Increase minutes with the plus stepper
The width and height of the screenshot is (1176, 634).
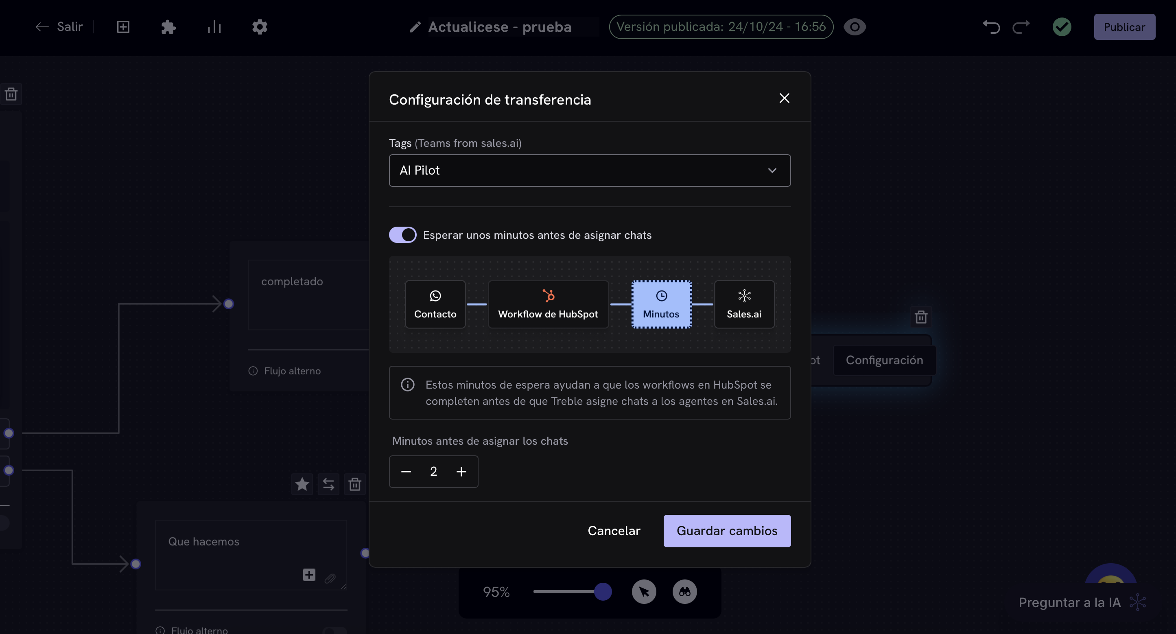click(x=461, y=471)
